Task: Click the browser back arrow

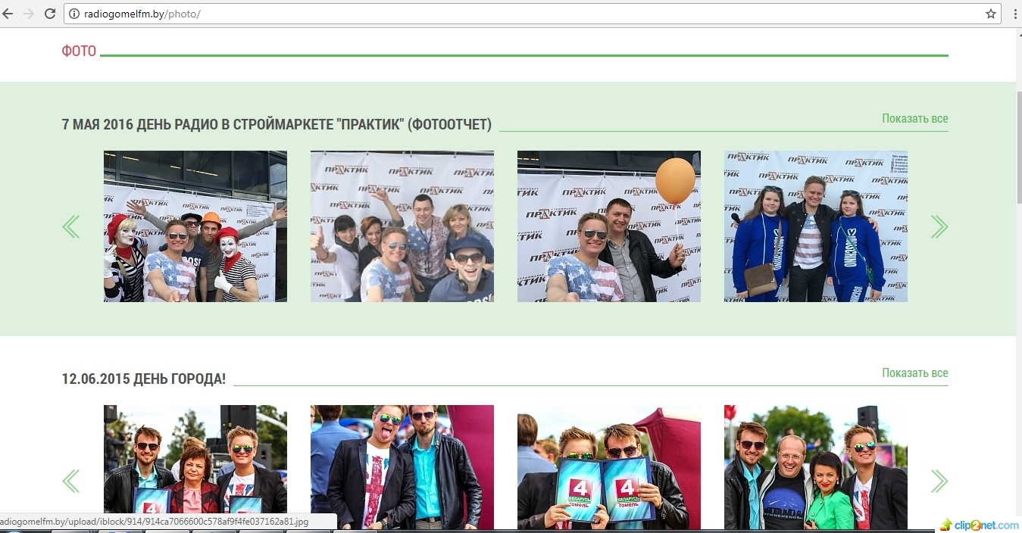Action: (x=8, y=14)
